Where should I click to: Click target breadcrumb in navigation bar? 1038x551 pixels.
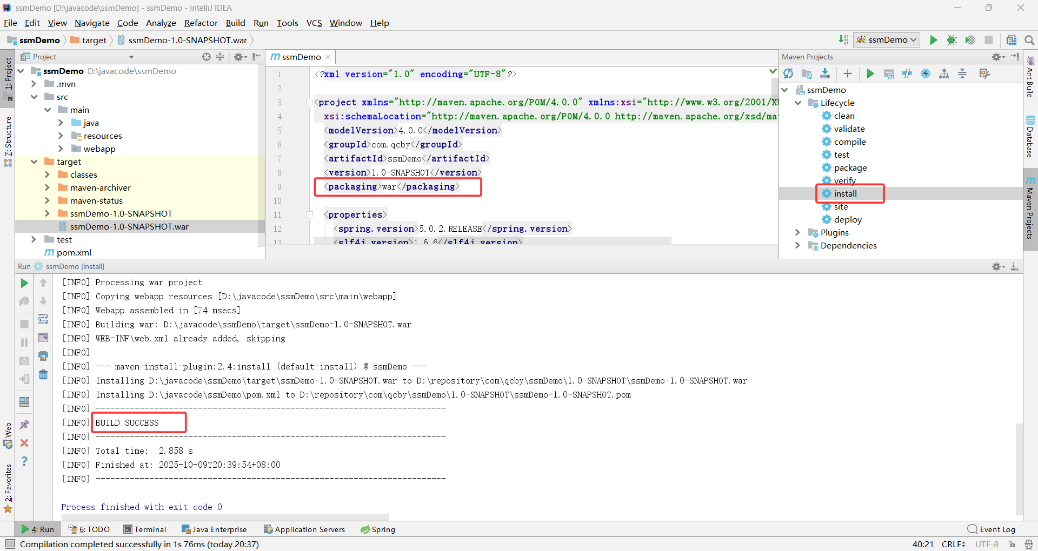[x=89, y=40]
